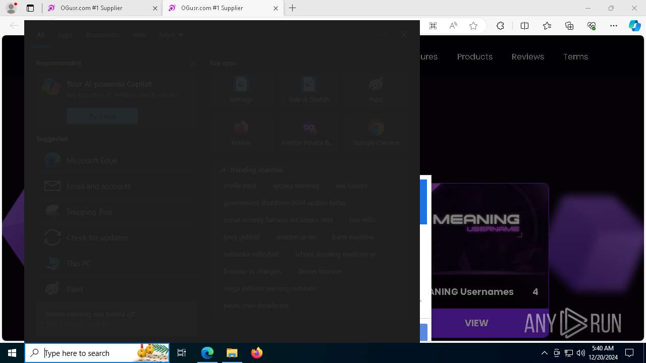Search trending topic orville peck
This screenshot has height=363, width=646.
point(240,186)
